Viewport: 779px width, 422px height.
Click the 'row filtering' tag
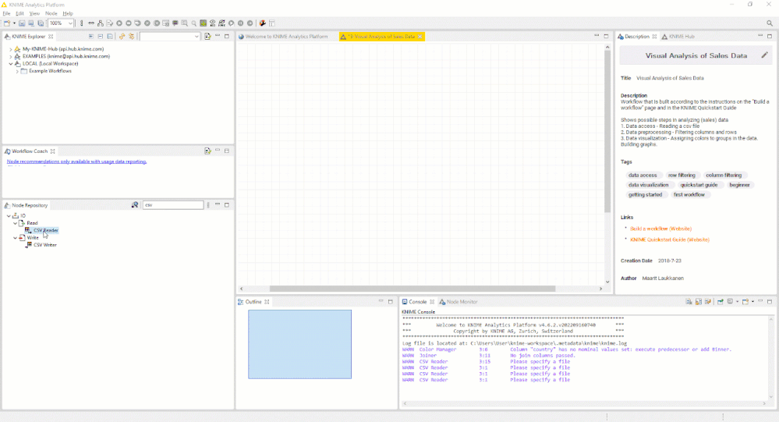[682, 175]
